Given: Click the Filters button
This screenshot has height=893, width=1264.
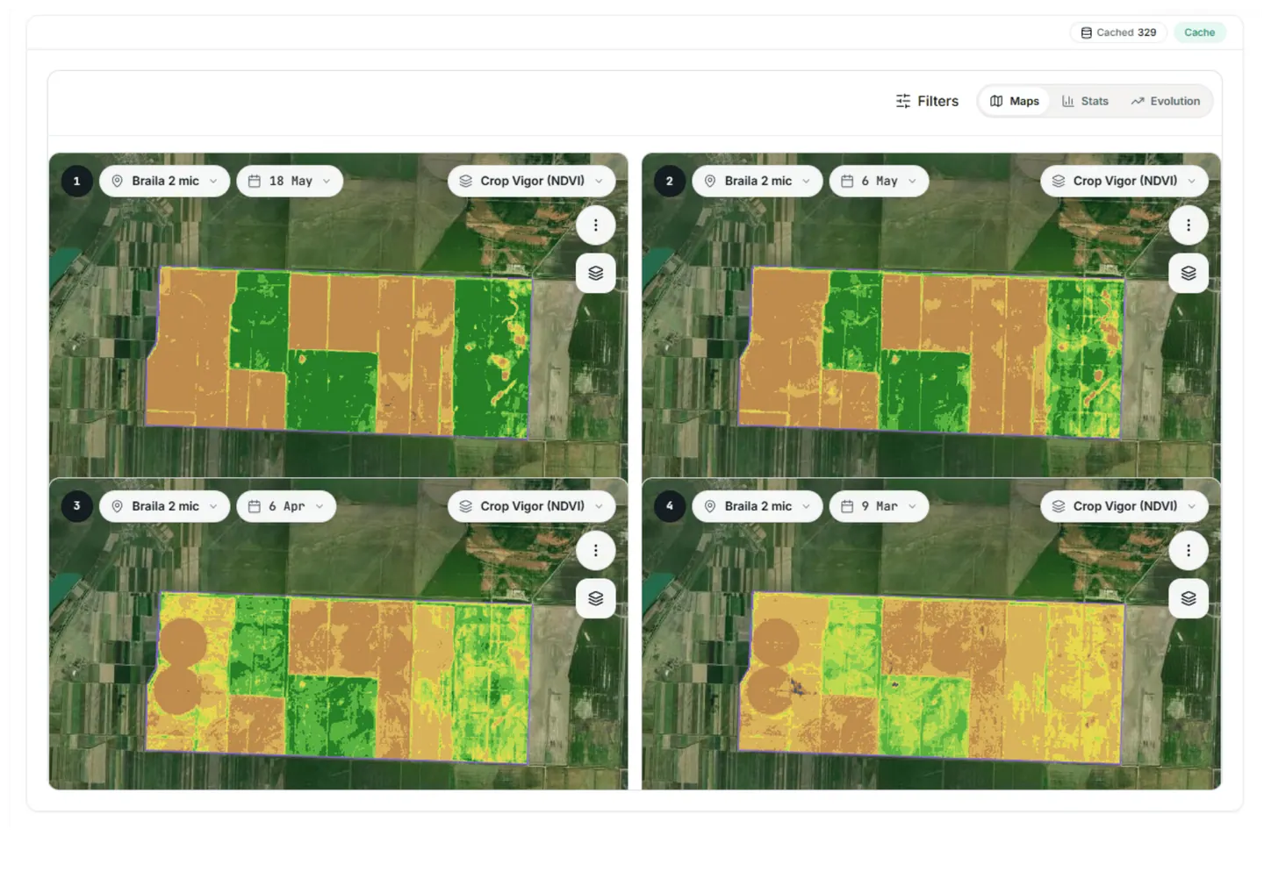Looking at the screenshot, I should coord(927,101).
